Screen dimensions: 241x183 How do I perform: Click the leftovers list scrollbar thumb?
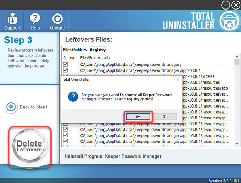point(237,62)
